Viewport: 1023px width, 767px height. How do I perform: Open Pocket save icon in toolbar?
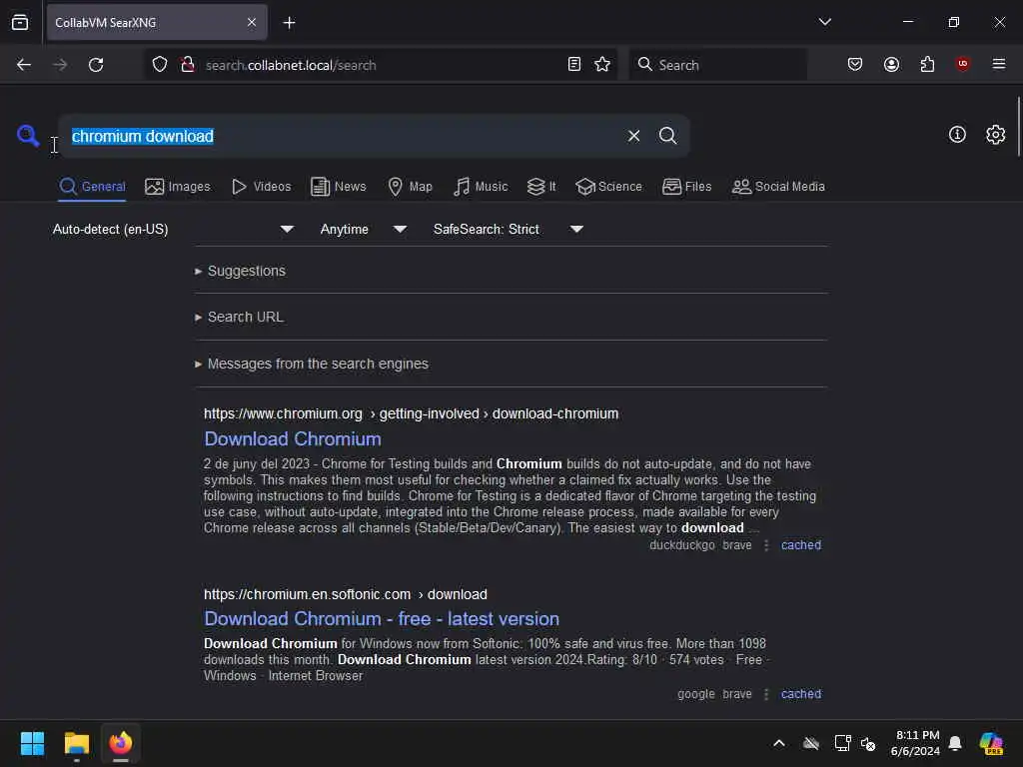tap(855, 65)
